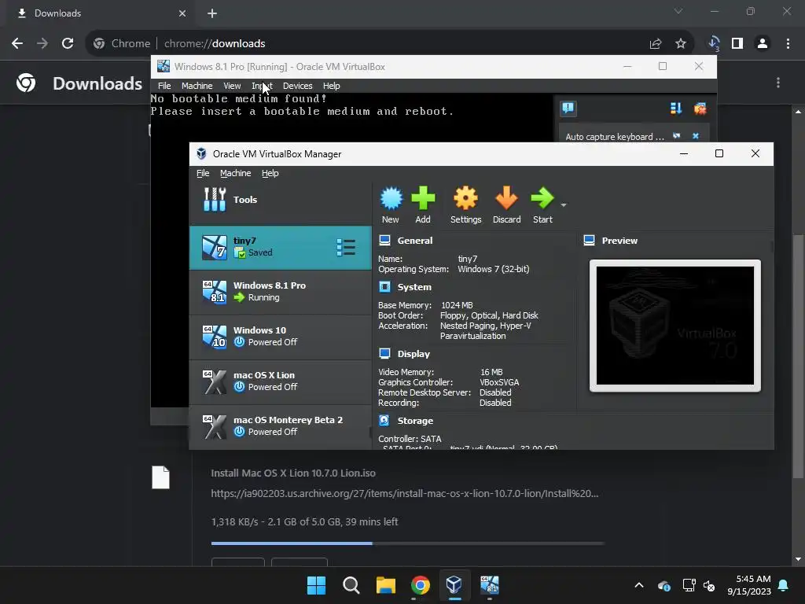805x604 pixels.
Task: Open Chrome profile avatar icon
Action: [x=763, y=44]
